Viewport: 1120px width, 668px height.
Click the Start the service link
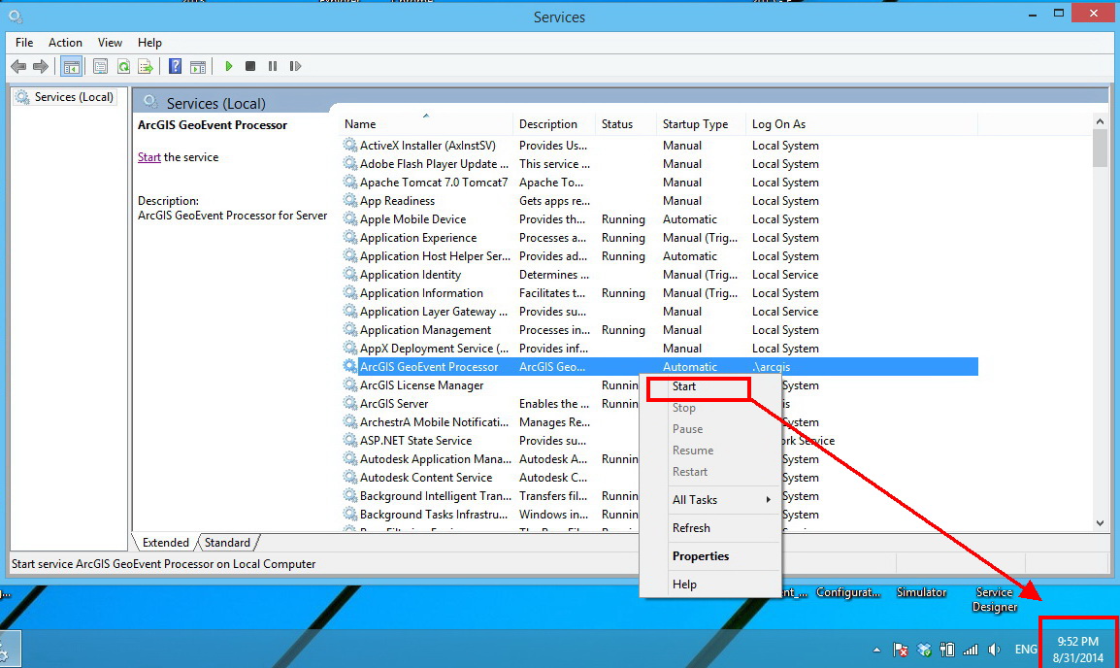point(149,157)
